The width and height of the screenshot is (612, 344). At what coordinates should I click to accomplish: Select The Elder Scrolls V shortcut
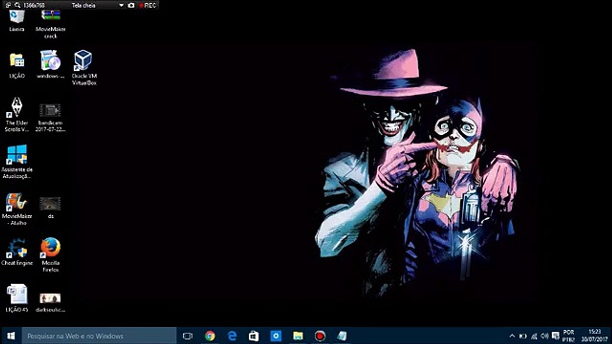click(x=17, y=108)
